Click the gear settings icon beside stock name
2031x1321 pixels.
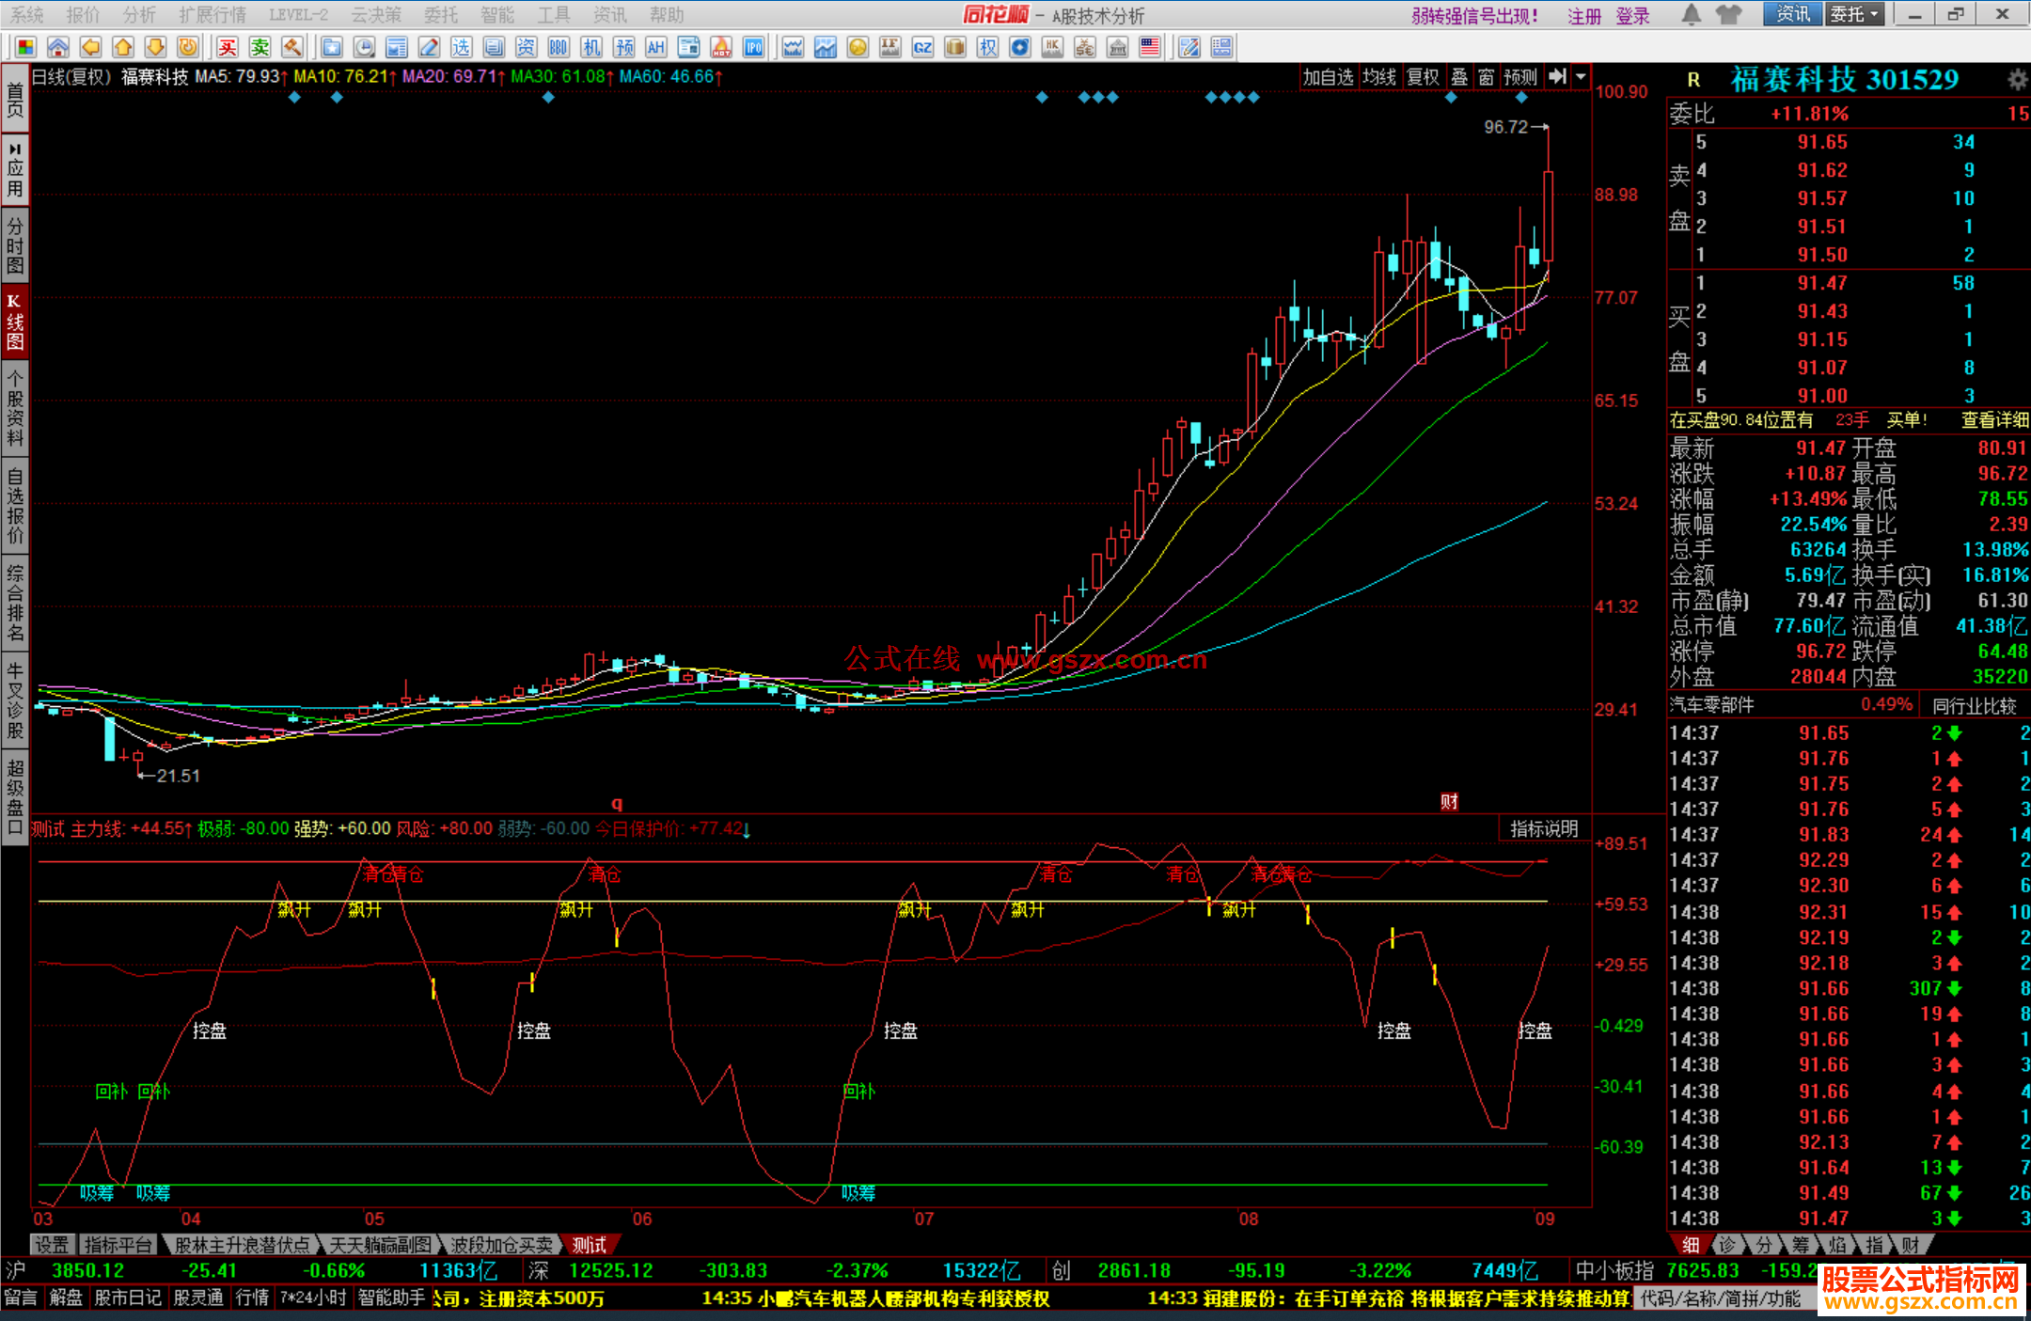point(2017,80)
